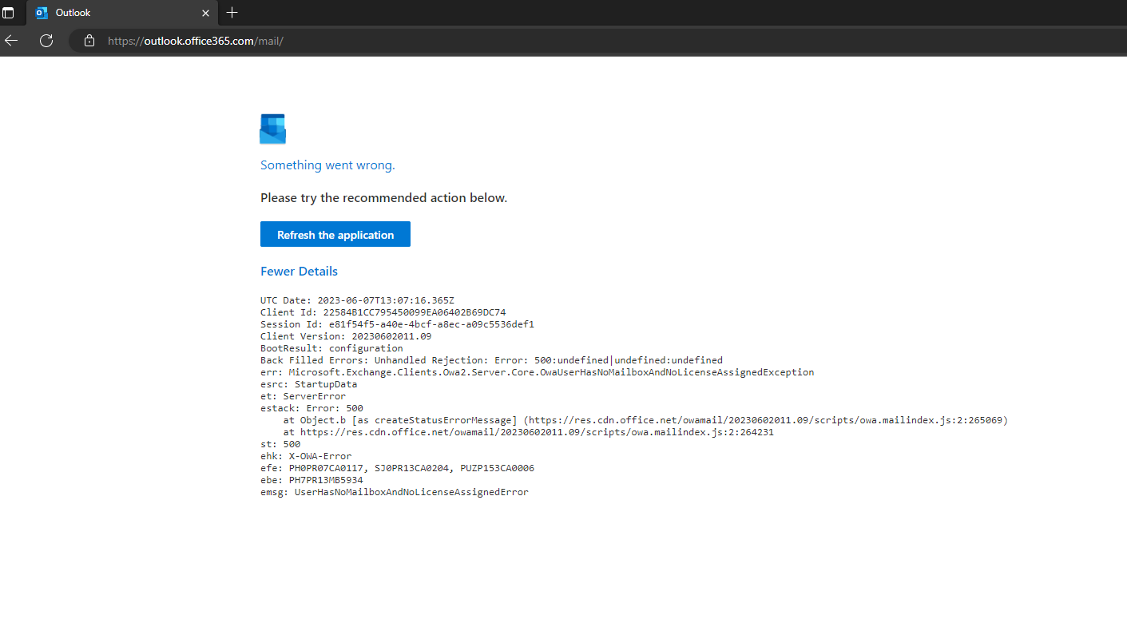Click the Client Version line

(346, 336)
